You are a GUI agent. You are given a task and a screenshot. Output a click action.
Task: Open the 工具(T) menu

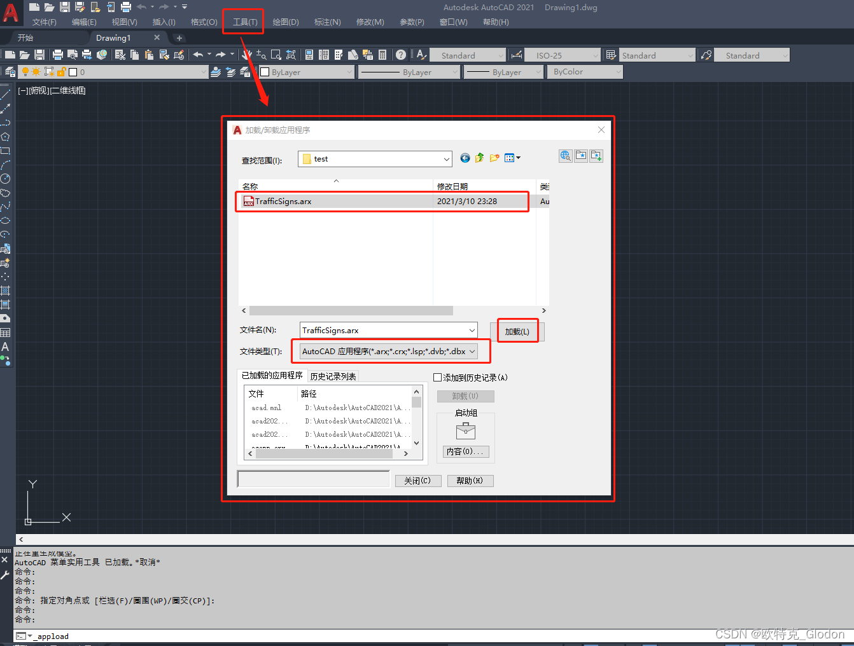242,21
